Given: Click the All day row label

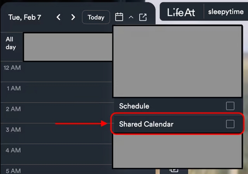Looking at the screenshot, I should click(11, 43).
